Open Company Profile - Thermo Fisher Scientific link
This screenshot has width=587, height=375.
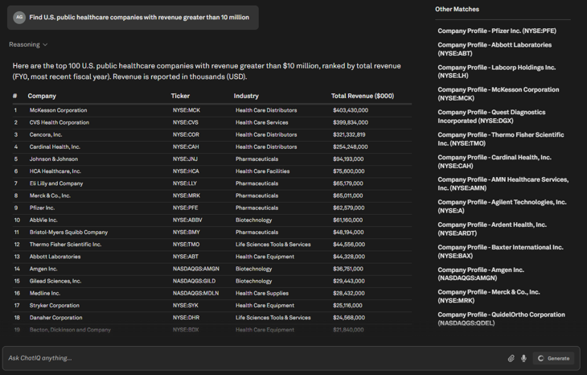pyautogui.click(x=500, y=139)
